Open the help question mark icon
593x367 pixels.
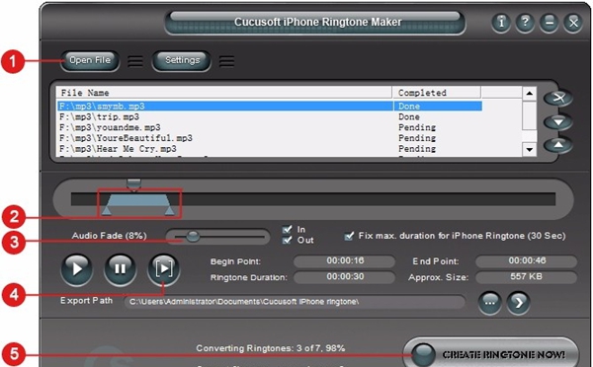(525, 23)
